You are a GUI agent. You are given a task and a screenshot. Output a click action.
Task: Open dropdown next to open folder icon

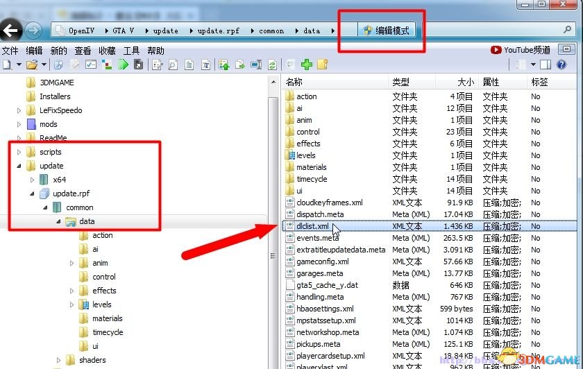44,65
